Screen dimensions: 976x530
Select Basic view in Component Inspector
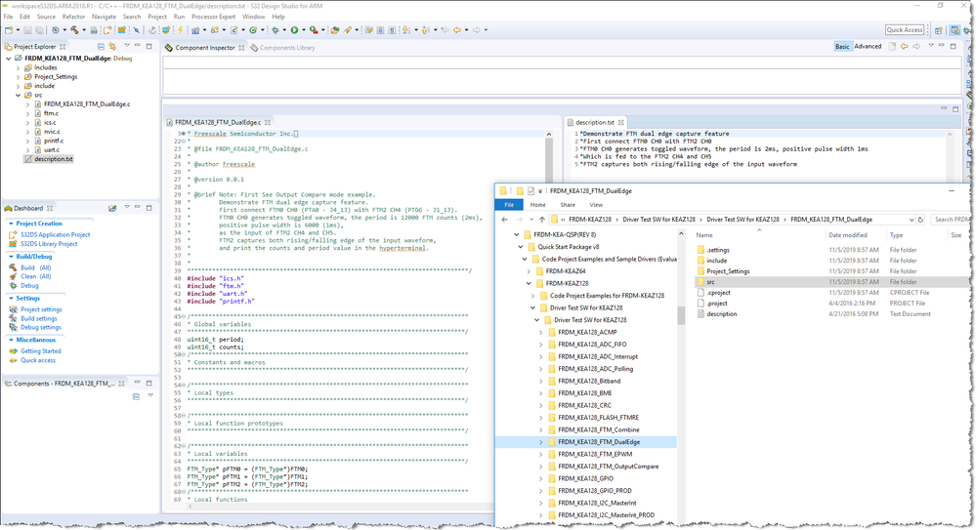(x=841, y=46)
